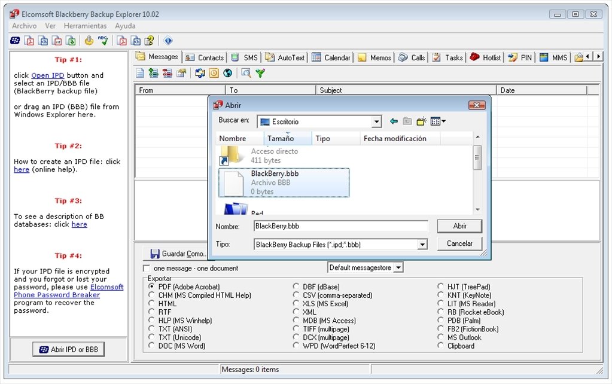Click the new folder icon in Abrir dialog
Viewport: 612px width, 384px height.
[421, 121]
